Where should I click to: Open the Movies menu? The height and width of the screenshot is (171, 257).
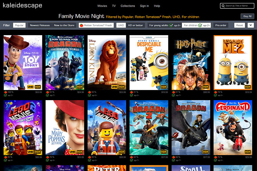tap(102, 6)
